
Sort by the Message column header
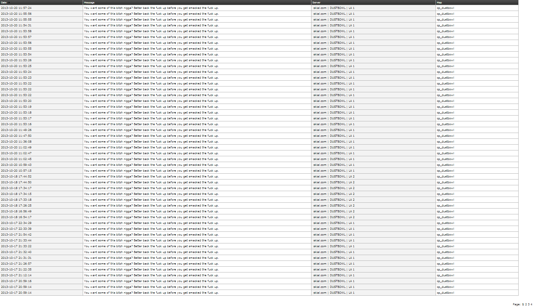tap(89, 2)
